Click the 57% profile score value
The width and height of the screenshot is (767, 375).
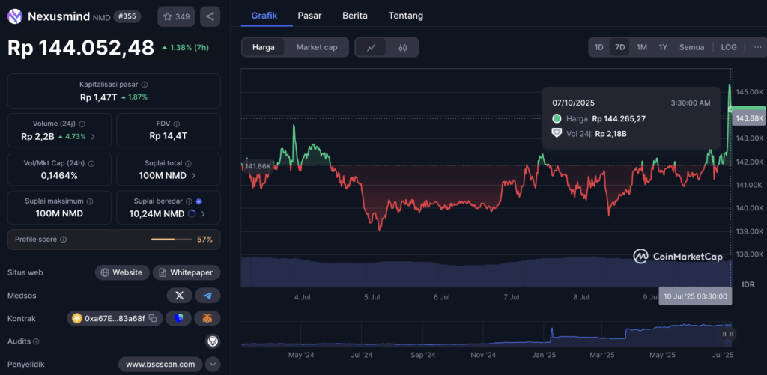(204, 240)
